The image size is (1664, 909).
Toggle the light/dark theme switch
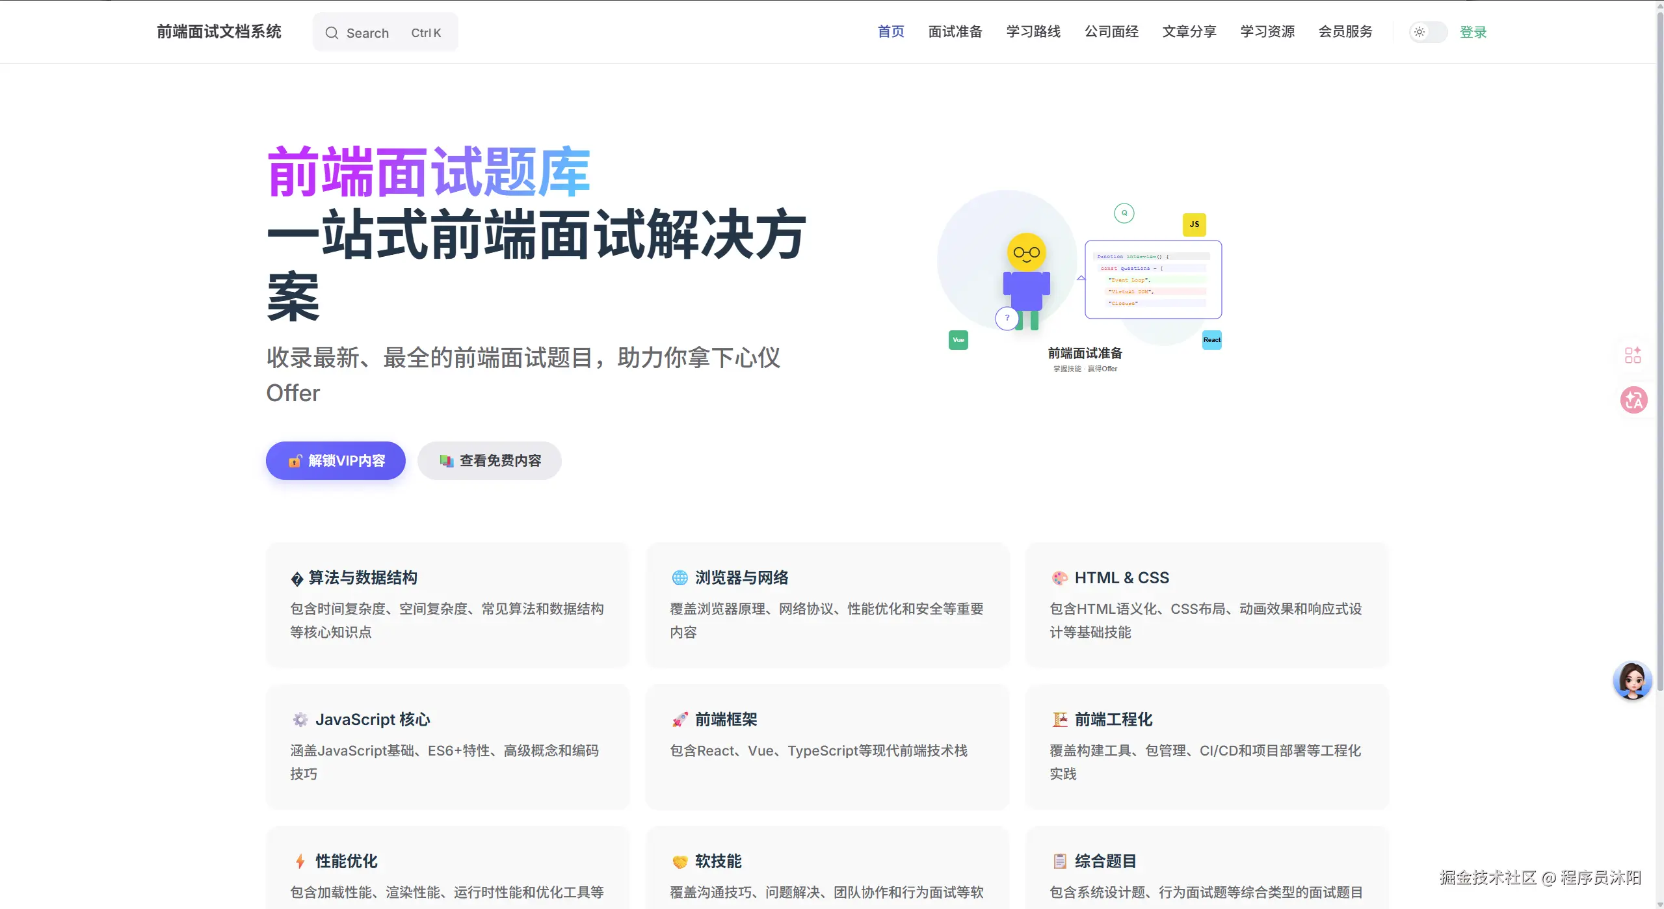click(1427, 32)
